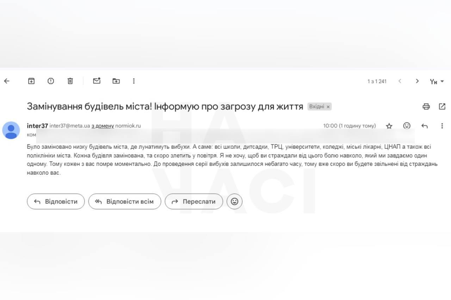This screenshot has width=451, height=300.
Task: Go back to the inbox with the arrow
Action: click(7, 81)
